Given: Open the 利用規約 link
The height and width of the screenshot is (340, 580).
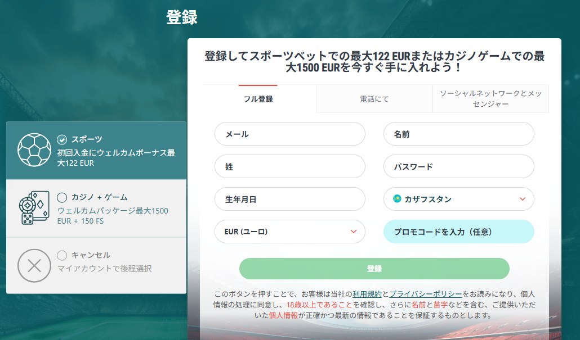Looking at the screenshot, I should (367, 294).
